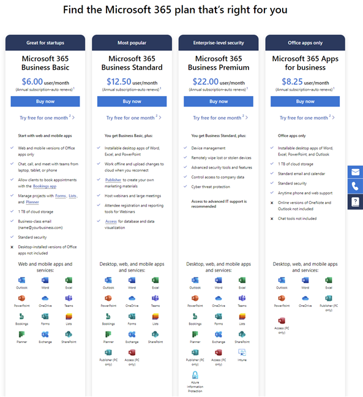Click 'Device management' feature text
Image resolution: width=363 pixels, height=397 pixels.
[x=208, y=148]
